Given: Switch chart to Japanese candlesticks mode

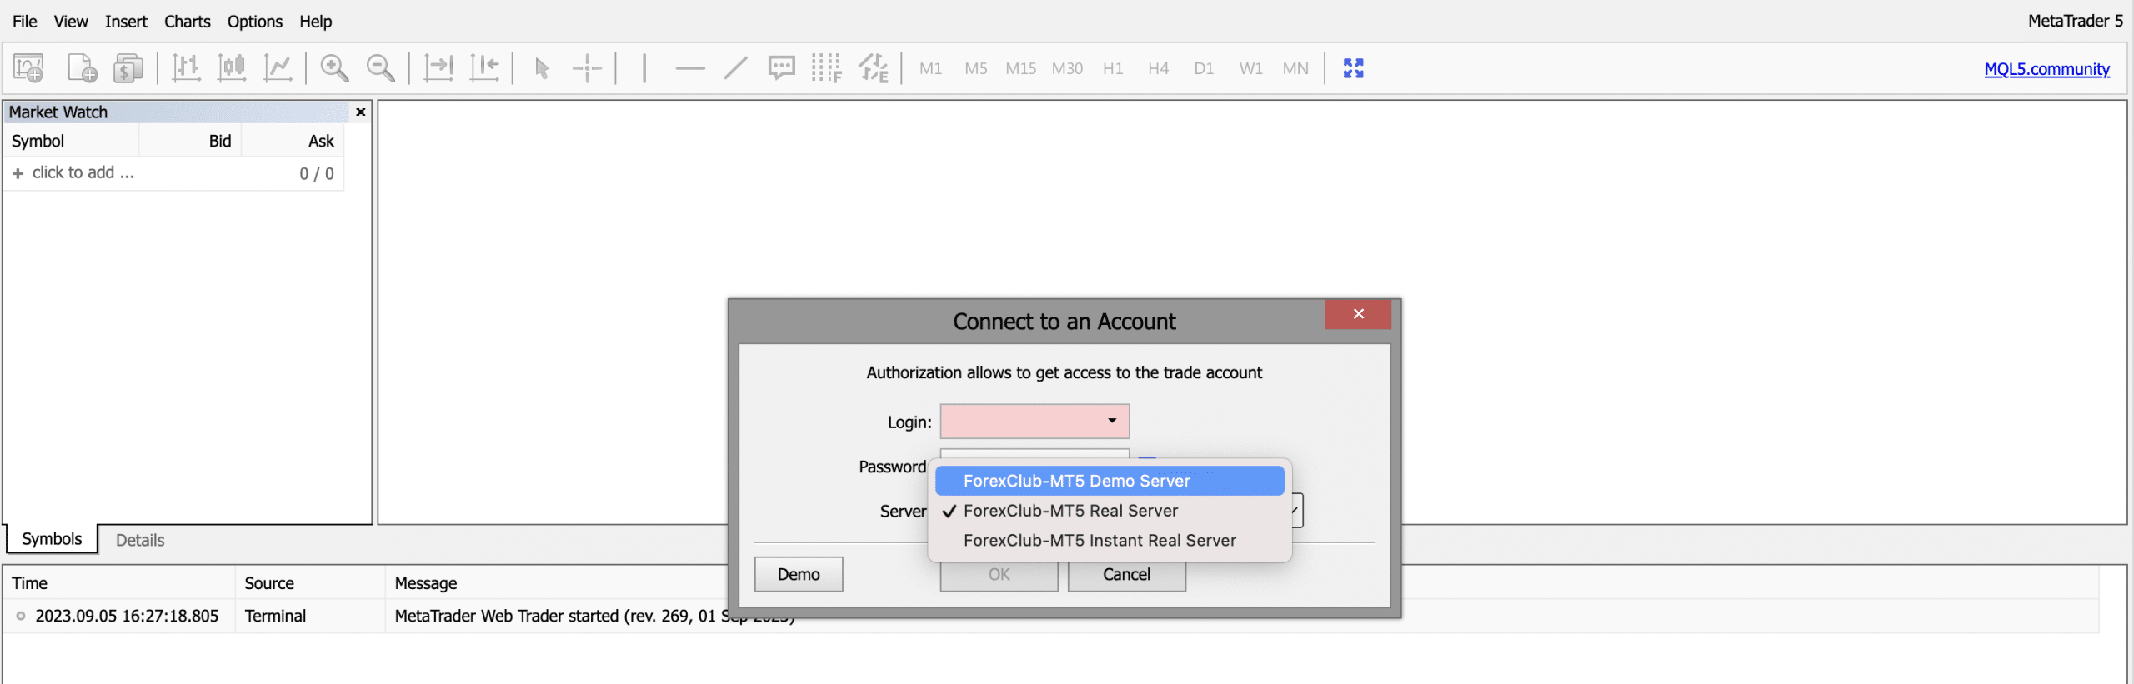Looking at the screenshot, I should tap(232, 68).
